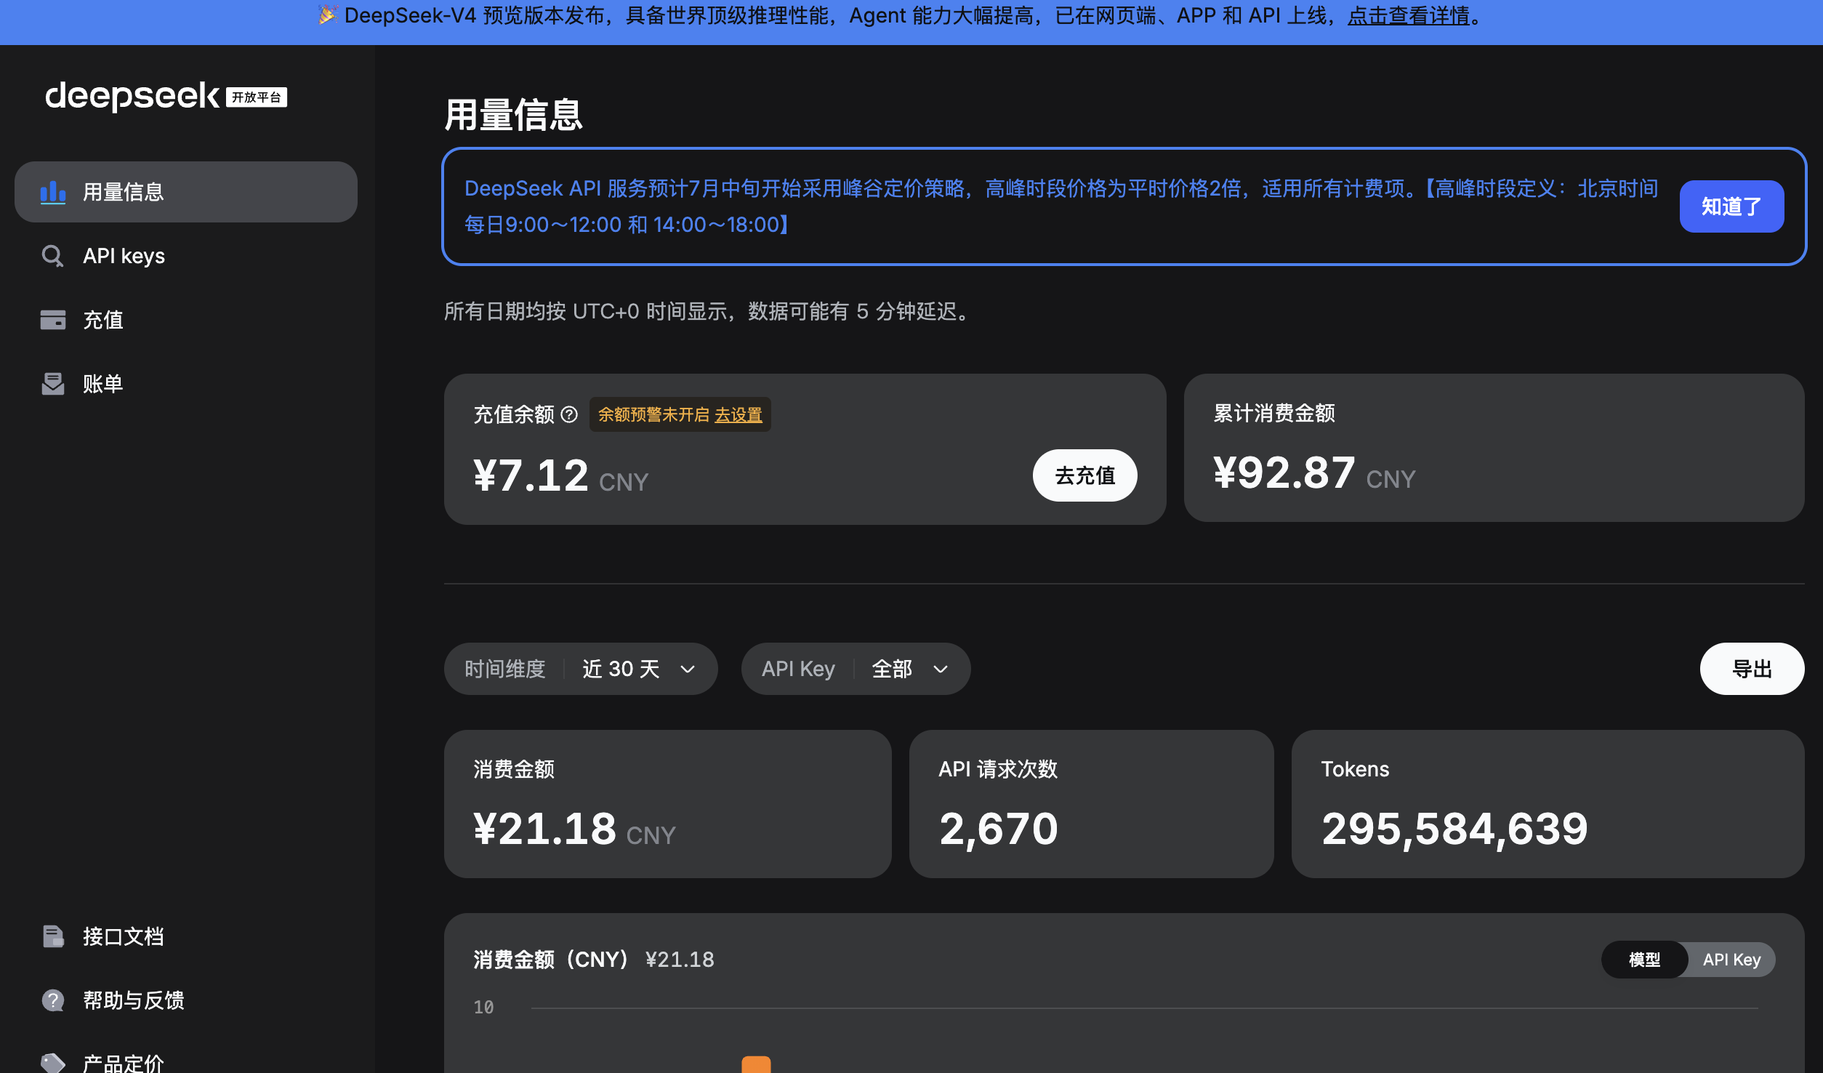Follow the 点击查看详情 link in the banner
Screen dimensions: 1823x1073
point(1408,15)
